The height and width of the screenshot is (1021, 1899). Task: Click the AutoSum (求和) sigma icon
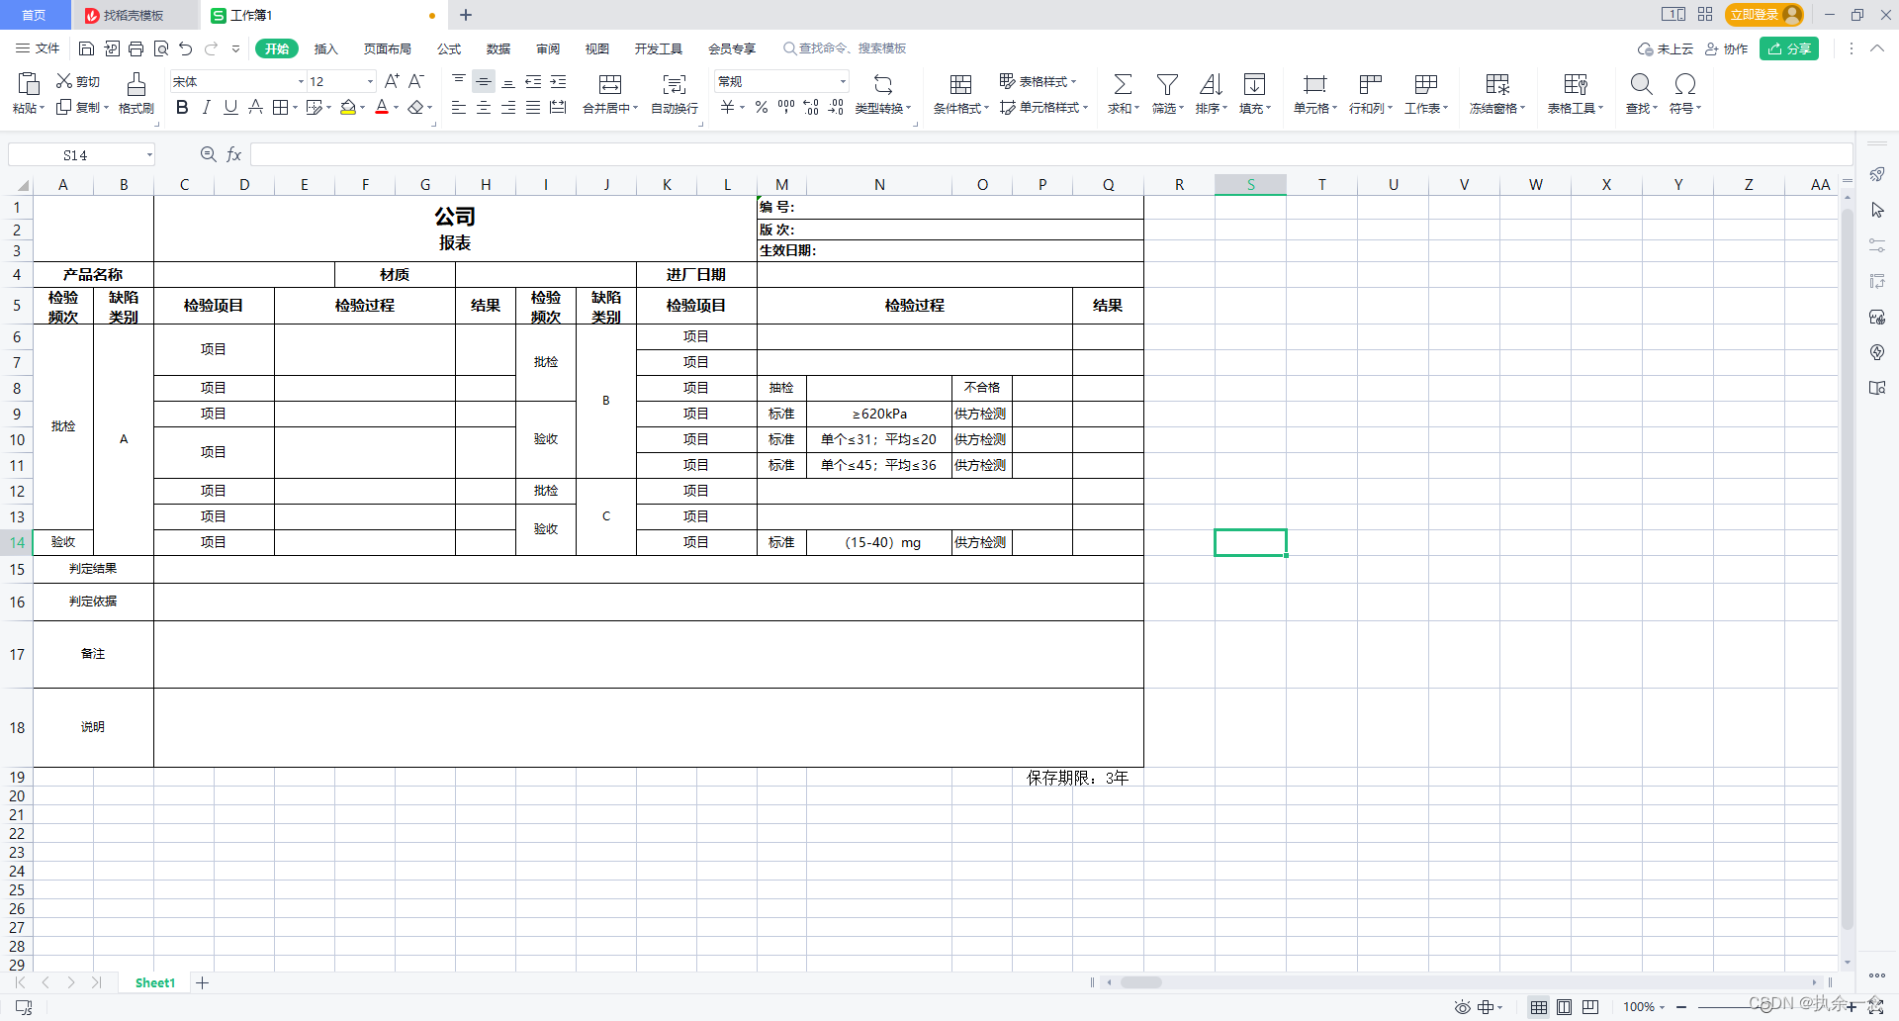tap(1123, 84)
